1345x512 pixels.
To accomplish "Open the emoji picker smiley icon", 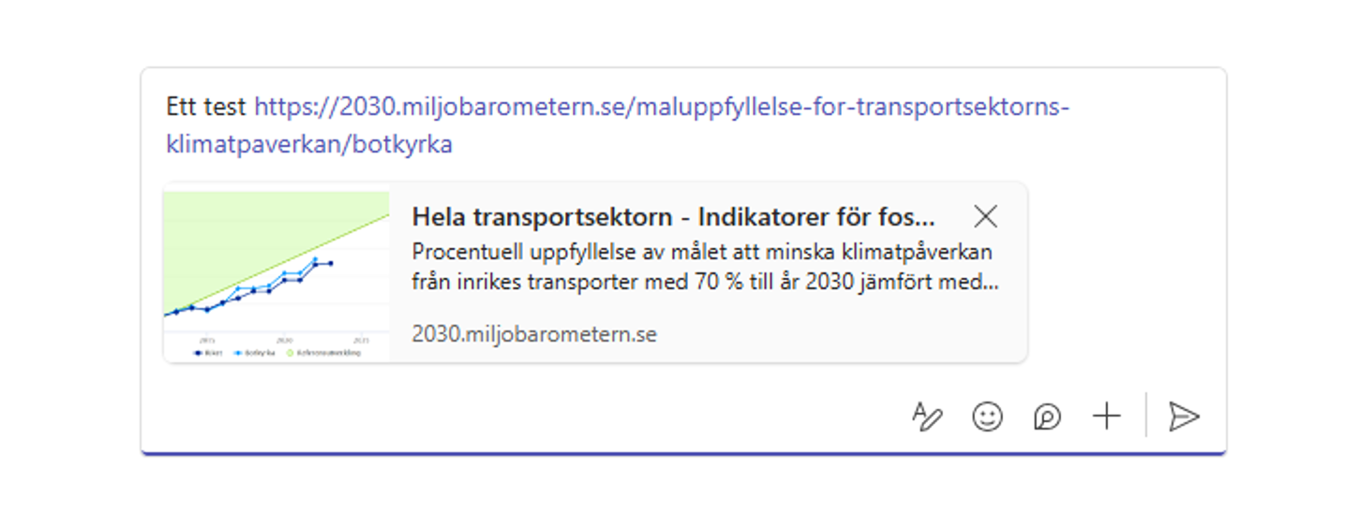I will point(987,417).
